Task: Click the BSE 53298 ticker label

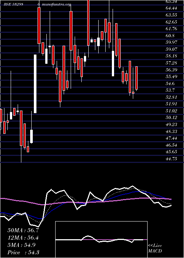Action: click(14, 4)
